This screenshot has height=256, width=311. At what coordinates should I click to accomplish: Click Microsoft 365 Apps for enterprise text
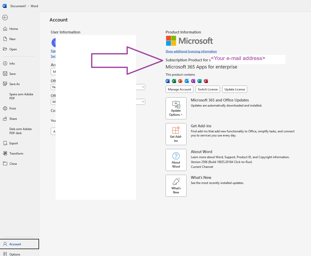pyautogui.click(x=201, y=67)
